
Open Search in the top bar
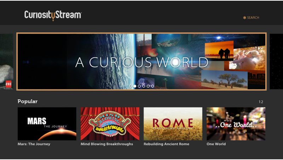pos(251,18)
